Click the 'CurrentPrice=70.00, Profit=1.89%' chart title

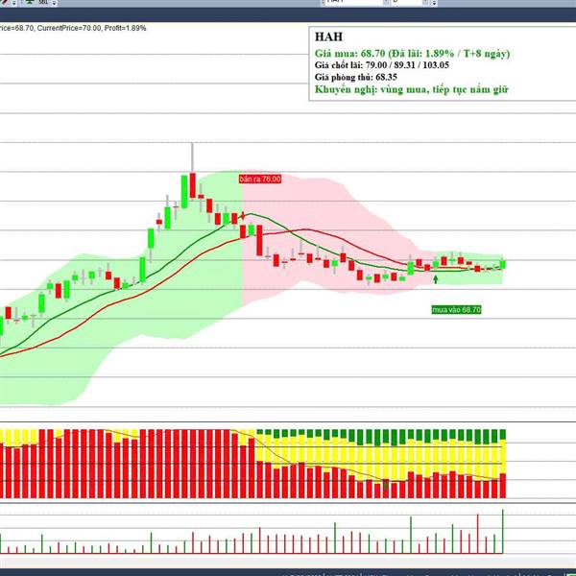[73, 28]
